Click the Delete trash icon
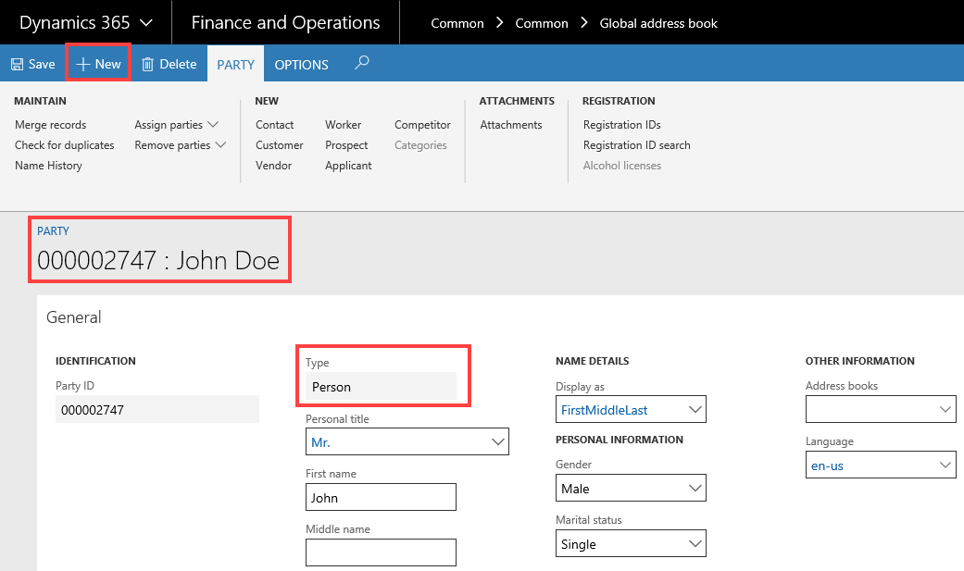Image resolution: width=964 pixels, height=571 pixels. click(x=147, y=65)
